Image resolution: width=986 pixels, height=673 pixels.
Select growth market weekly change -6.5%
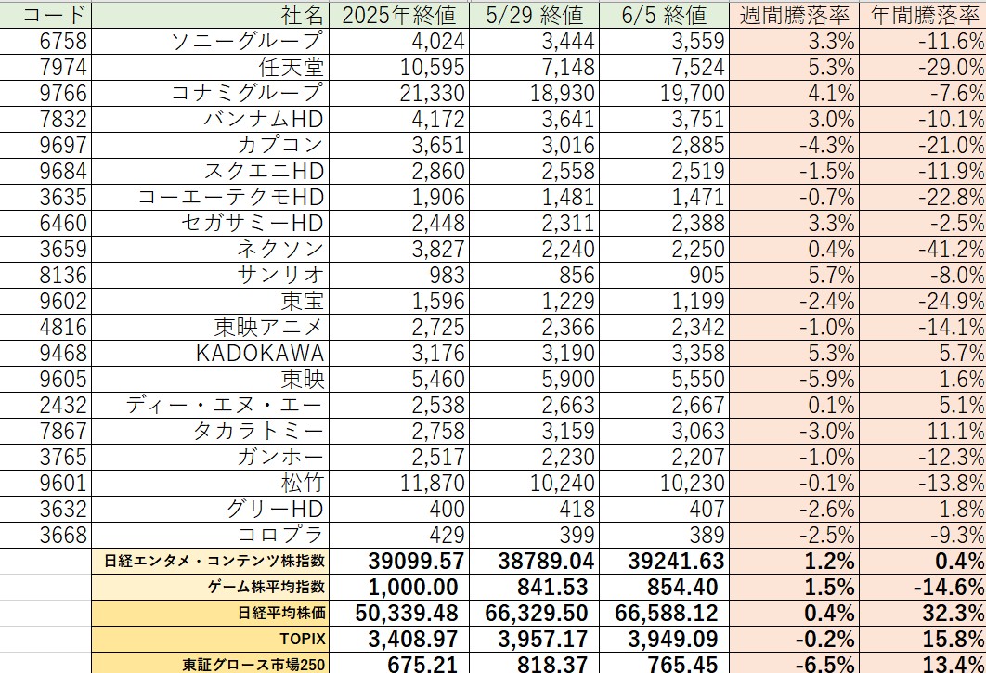[794, 664]
